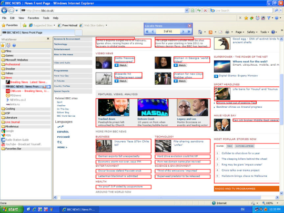Click the orange RSS feeds icon

(x=210, y=32)
